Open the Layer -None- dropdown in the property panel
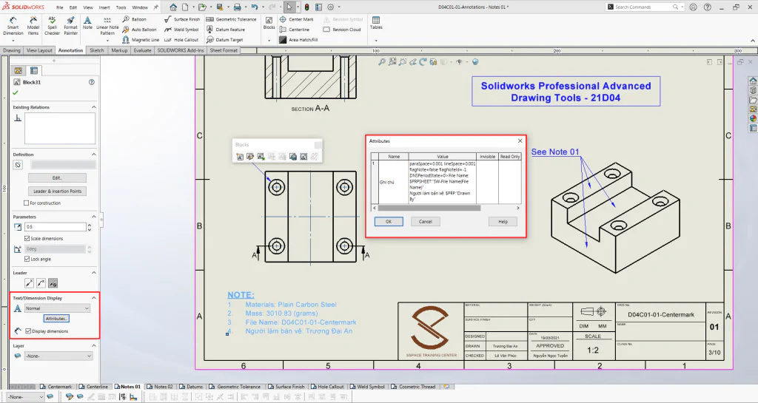Screen dimensions: 758x403 point(58,356)
